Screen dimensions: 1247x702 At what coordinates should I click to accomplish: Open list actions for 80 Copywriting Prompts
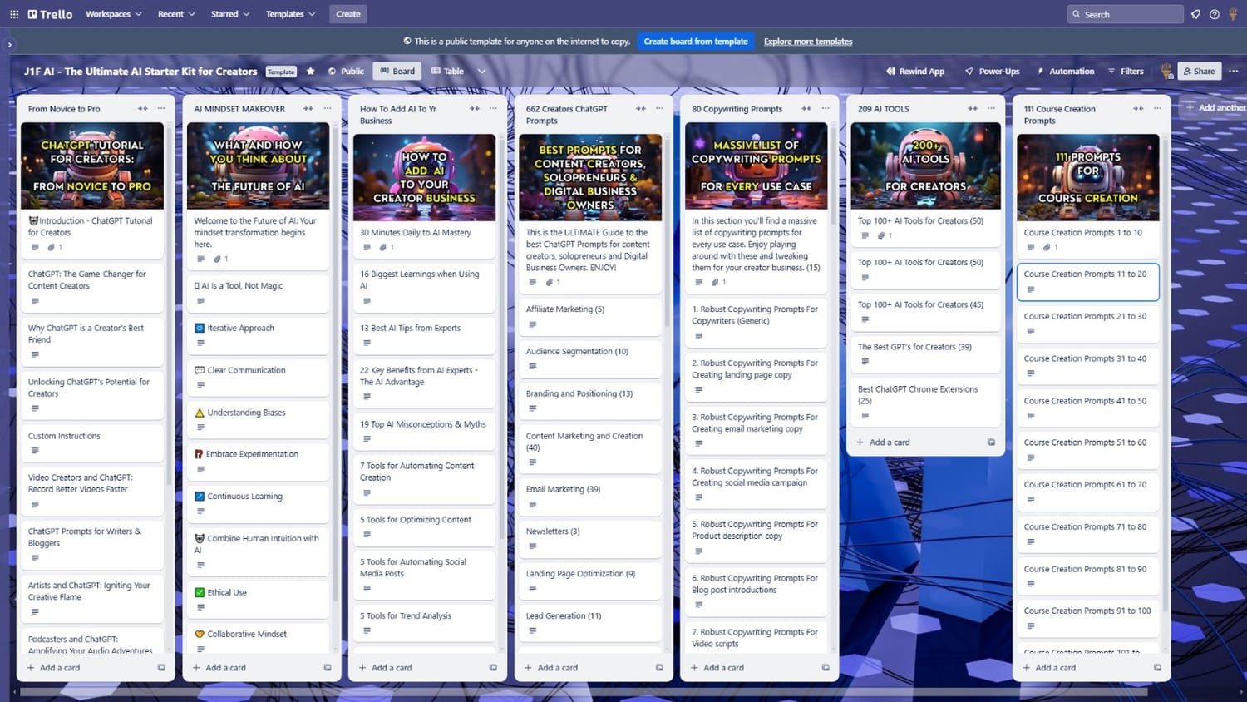click(826, 109)
